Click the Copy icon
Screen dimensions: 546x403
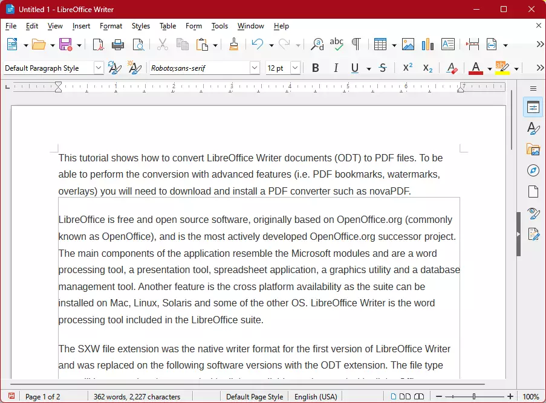click(x=182, y=45)
